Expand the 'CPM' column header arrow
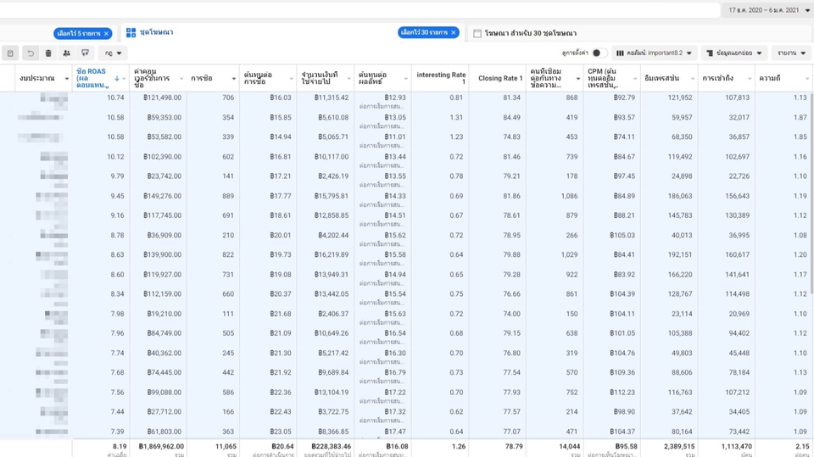 click(635, 78)
